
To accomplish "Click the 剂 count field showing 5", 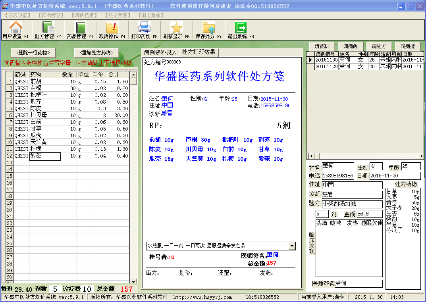I will [322, 214].
